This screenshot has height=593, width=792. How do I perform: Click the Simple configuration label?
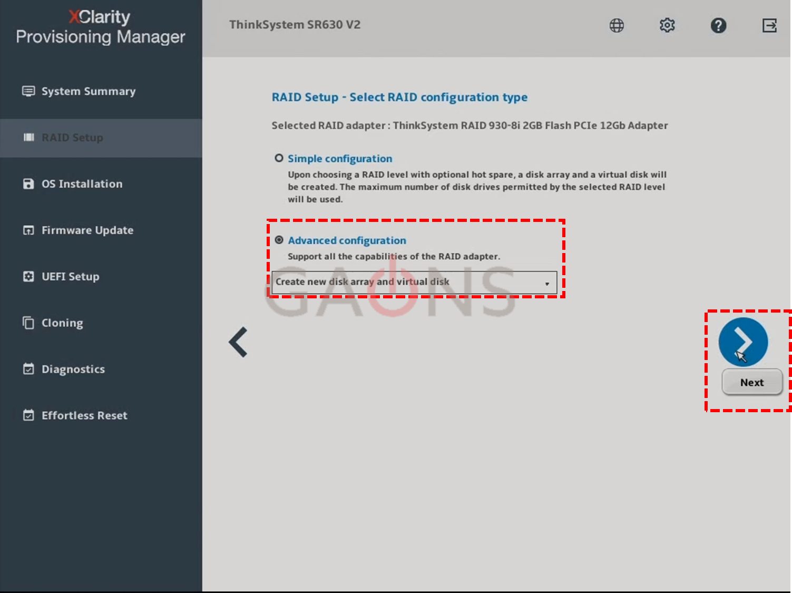pos(340,159)
